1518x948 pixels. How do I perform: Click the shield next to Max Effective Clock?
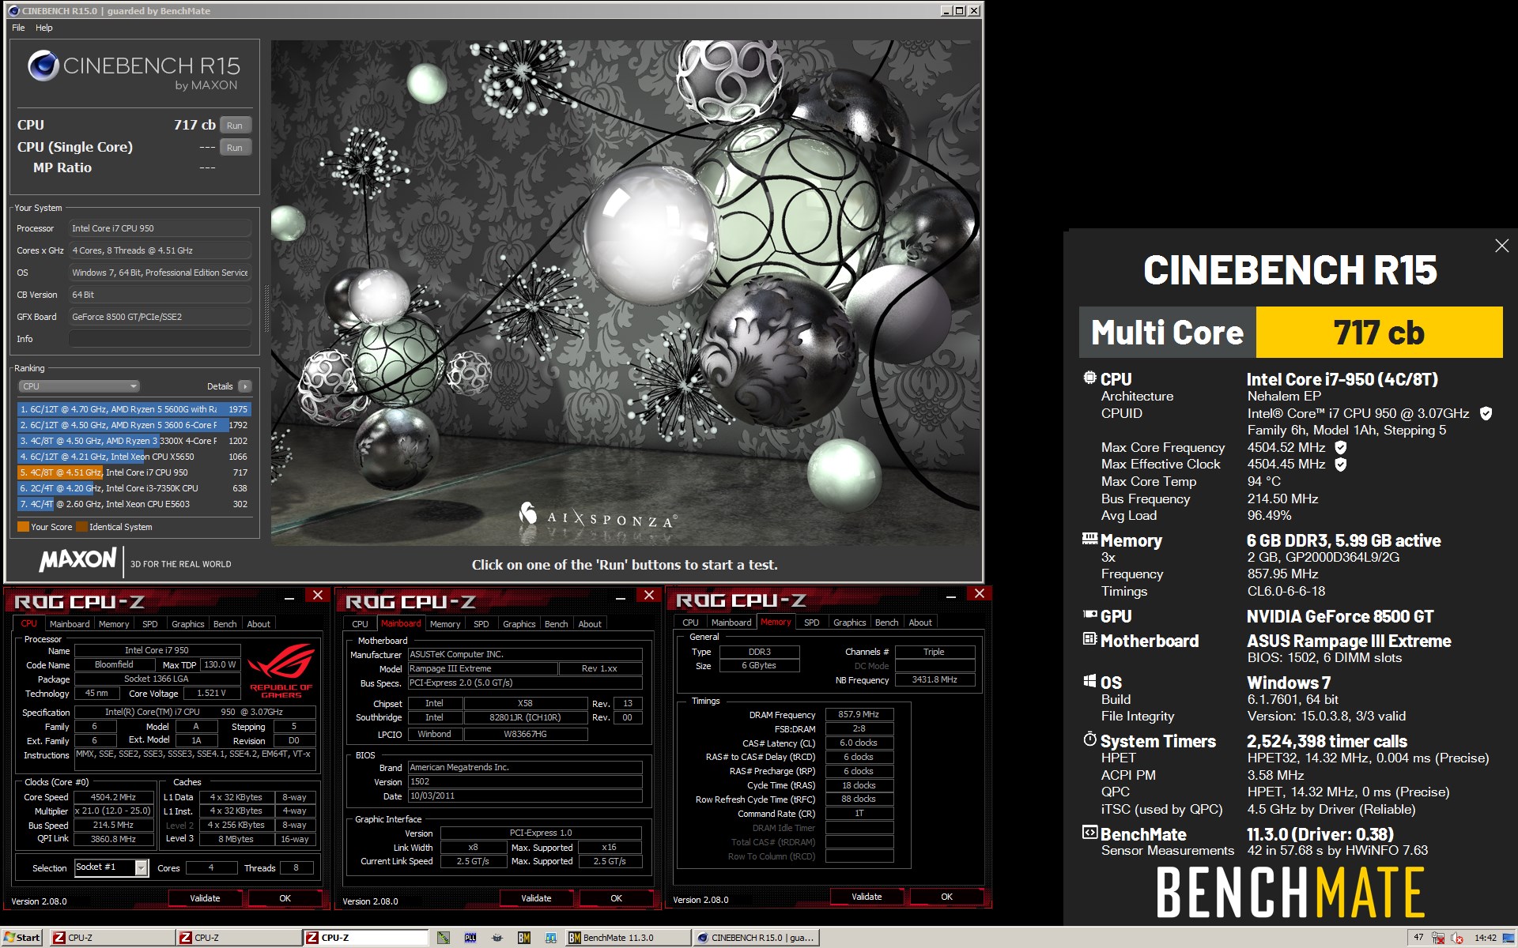point(1341,465)
